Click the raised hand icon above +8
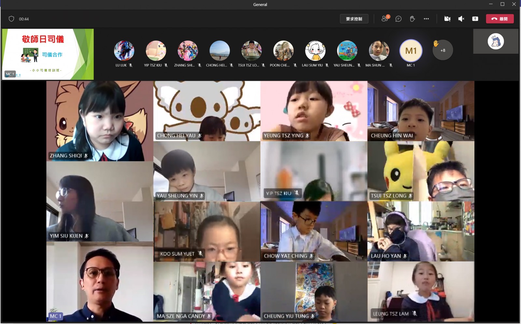The height and width of the screenshot is (324, 521). coord(436,43)
